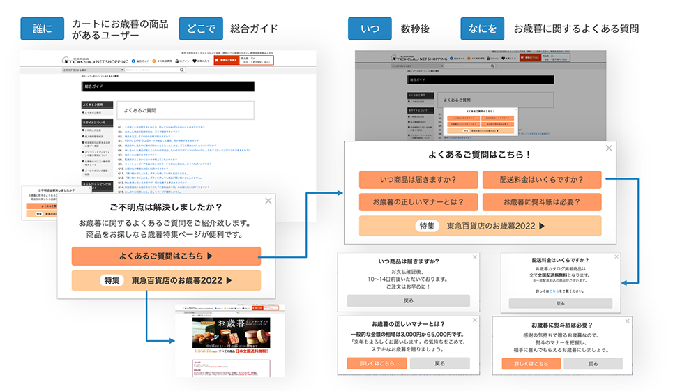Click the よくあるご質問はこちら orange button
The height and width of the screenshot is (391, 696).
166,256
